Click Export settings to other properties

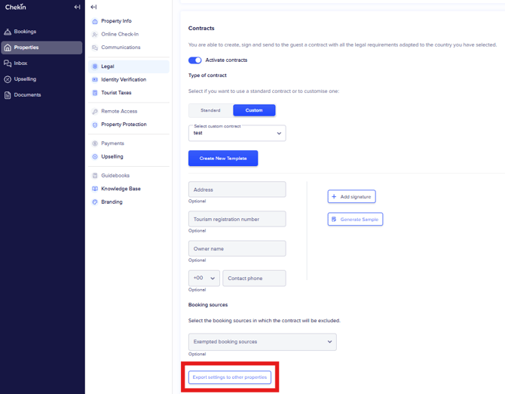click(230, 377)
